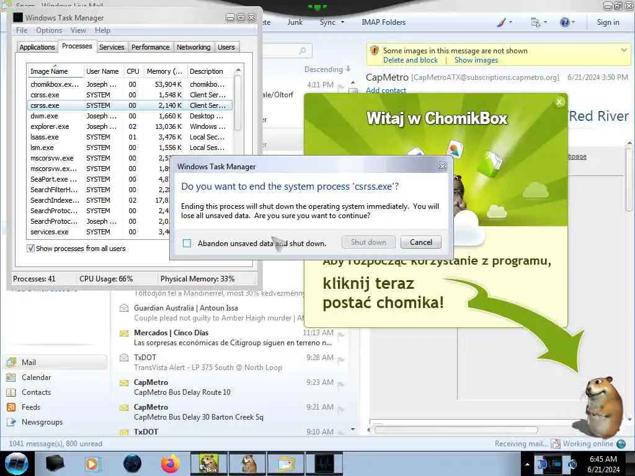Switch to the Users tab
635x476 pixels.
point(226,47)
